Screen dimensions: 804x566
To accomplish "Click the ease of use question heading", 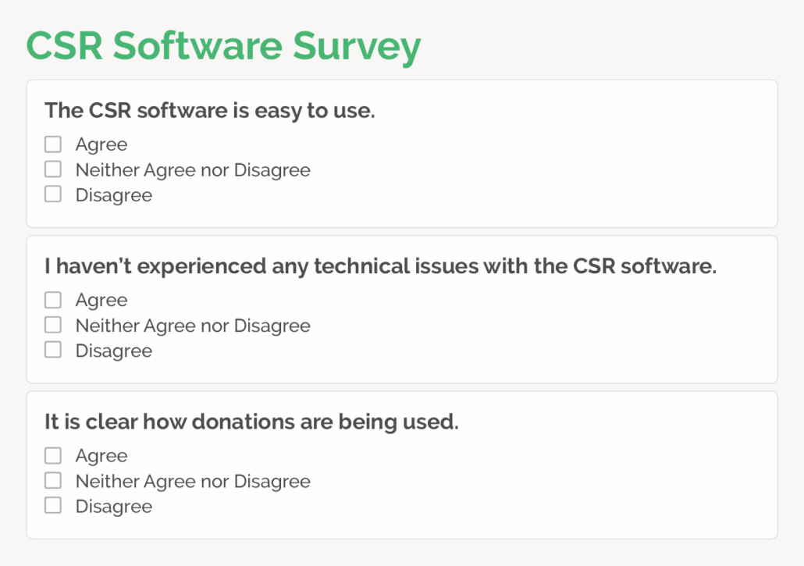I will [209, 110].
